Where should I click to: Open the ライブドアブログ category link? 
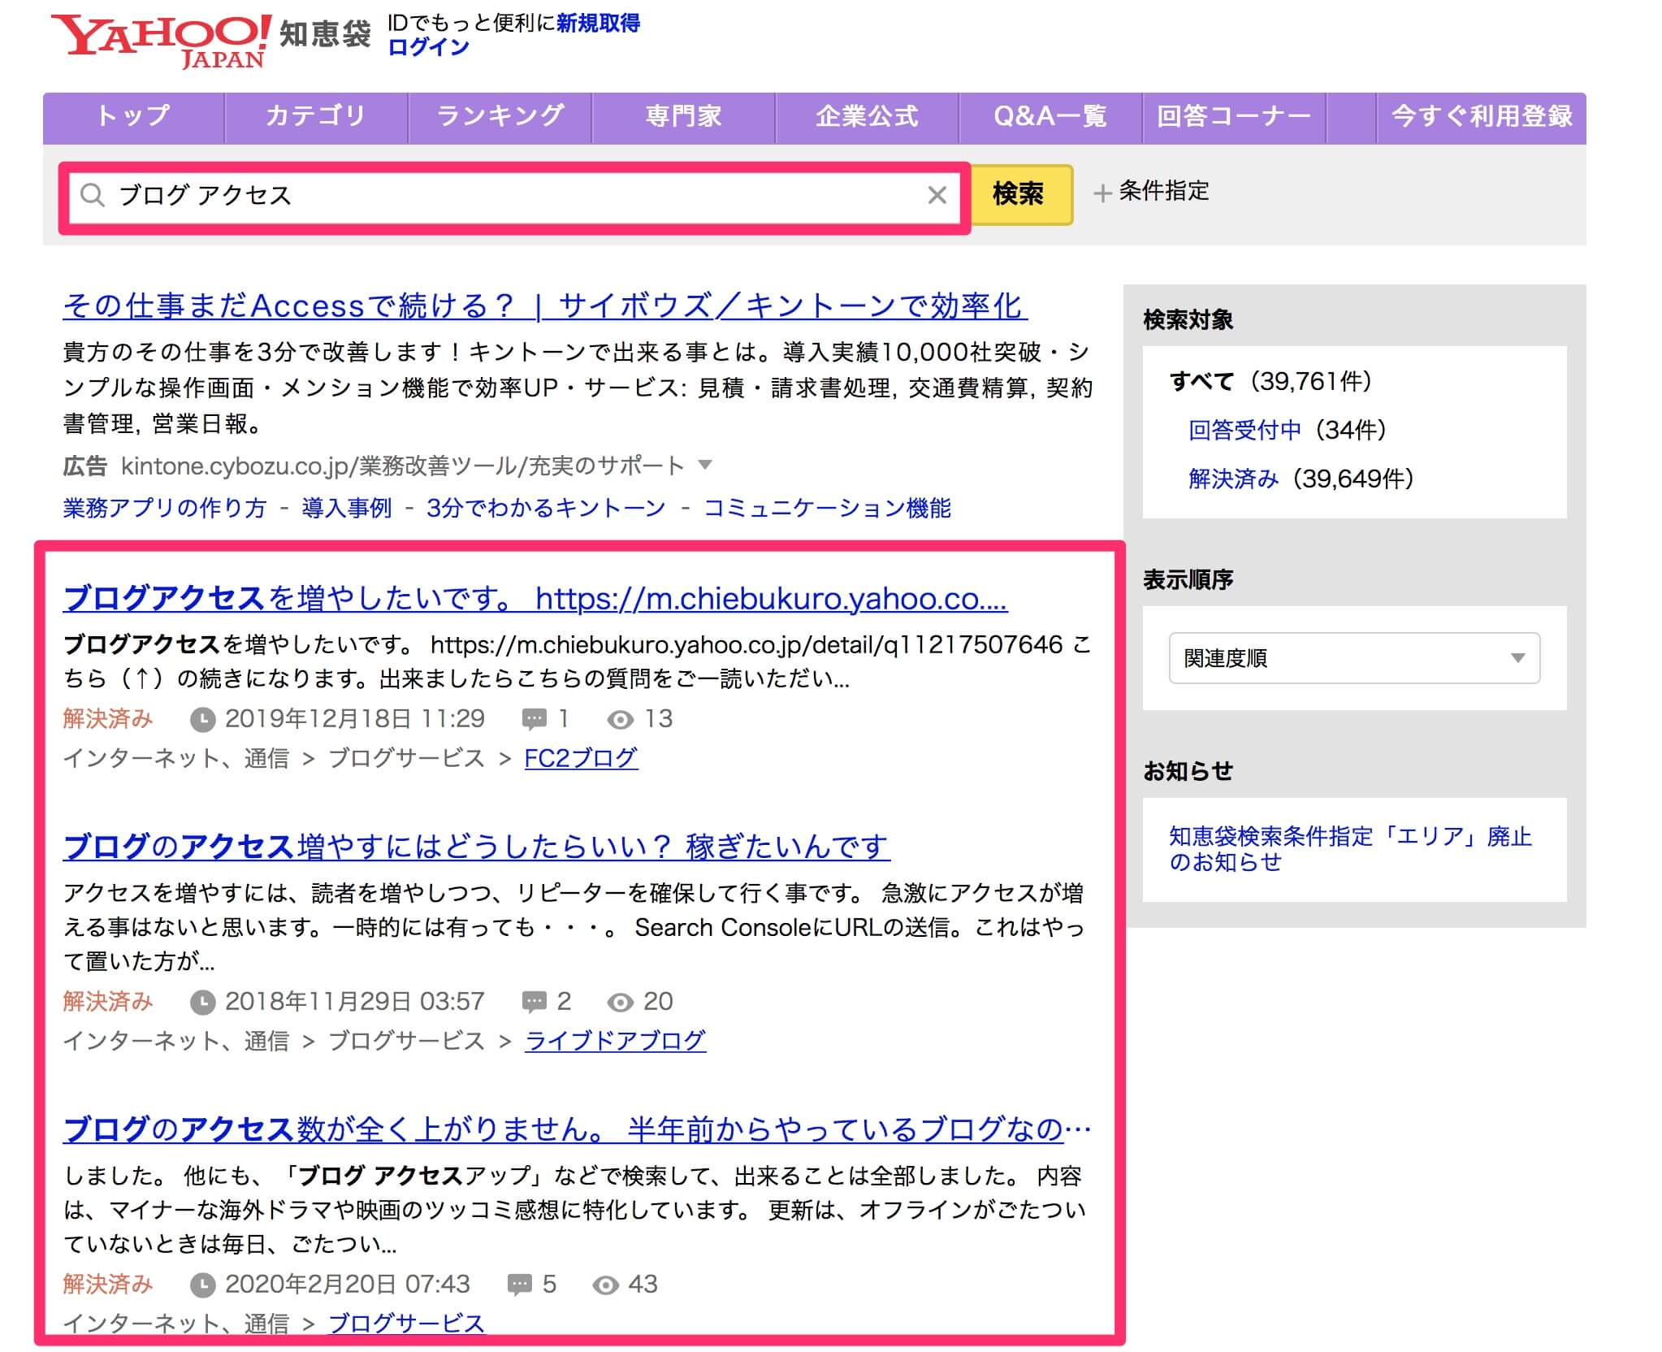(x=616, y=1041)
